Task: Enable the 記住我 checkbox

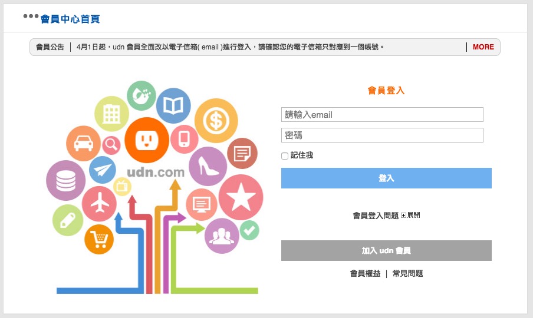Action: pyautogui.click(x=285, y=156)
